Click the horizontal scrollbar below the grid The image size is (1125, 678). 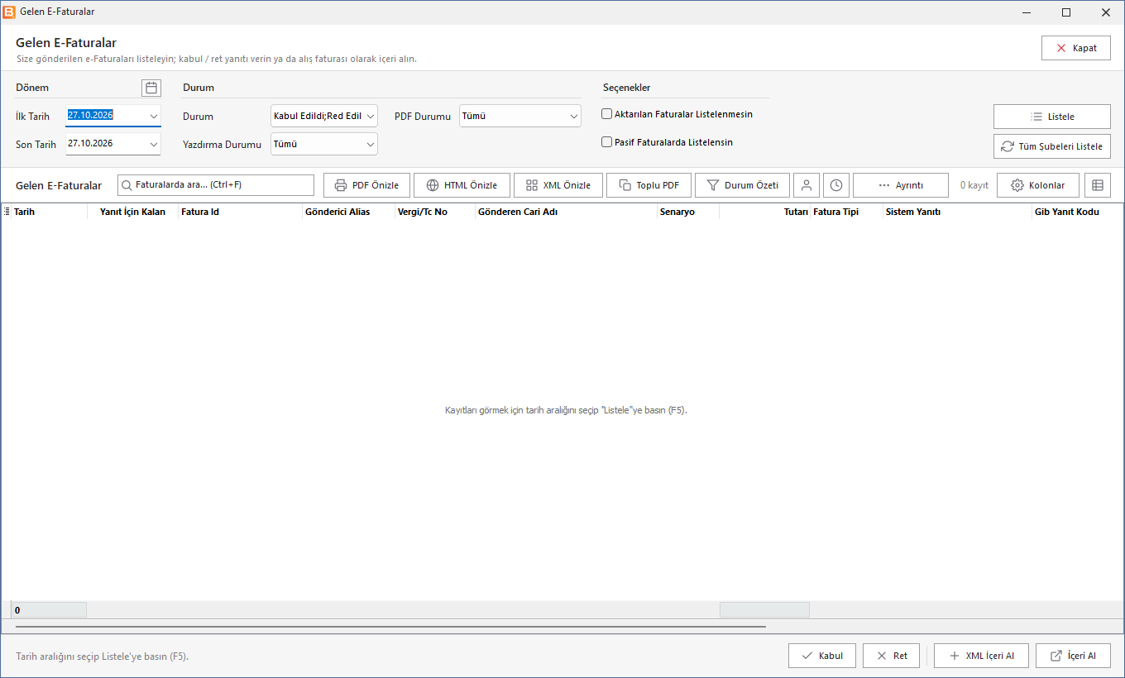pos(389,627)
